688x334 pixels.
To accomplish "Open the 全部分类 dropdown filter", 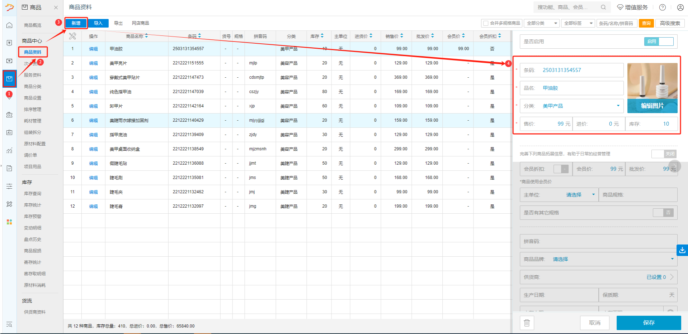I will pos(542,23).
